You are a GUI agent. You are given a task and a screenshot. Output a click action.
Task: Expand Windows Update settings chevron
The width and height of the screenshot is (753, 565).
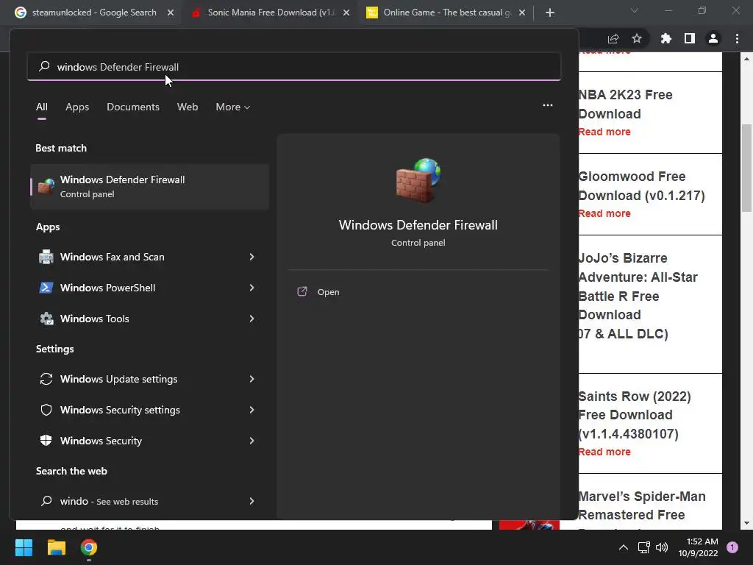251,379
